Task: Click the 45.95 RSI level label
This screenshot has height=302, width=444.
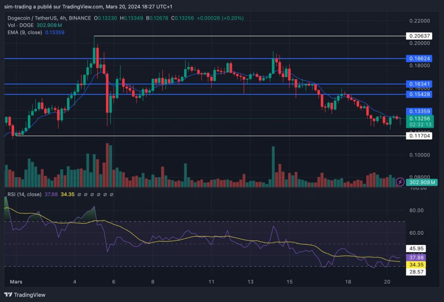Action: [x=416, y=249]
